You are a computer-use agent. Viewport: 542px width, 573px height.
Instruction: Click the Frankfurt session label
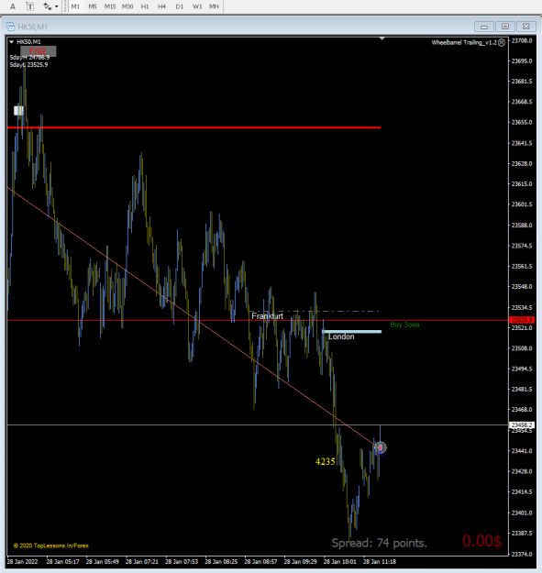(267, 316)
